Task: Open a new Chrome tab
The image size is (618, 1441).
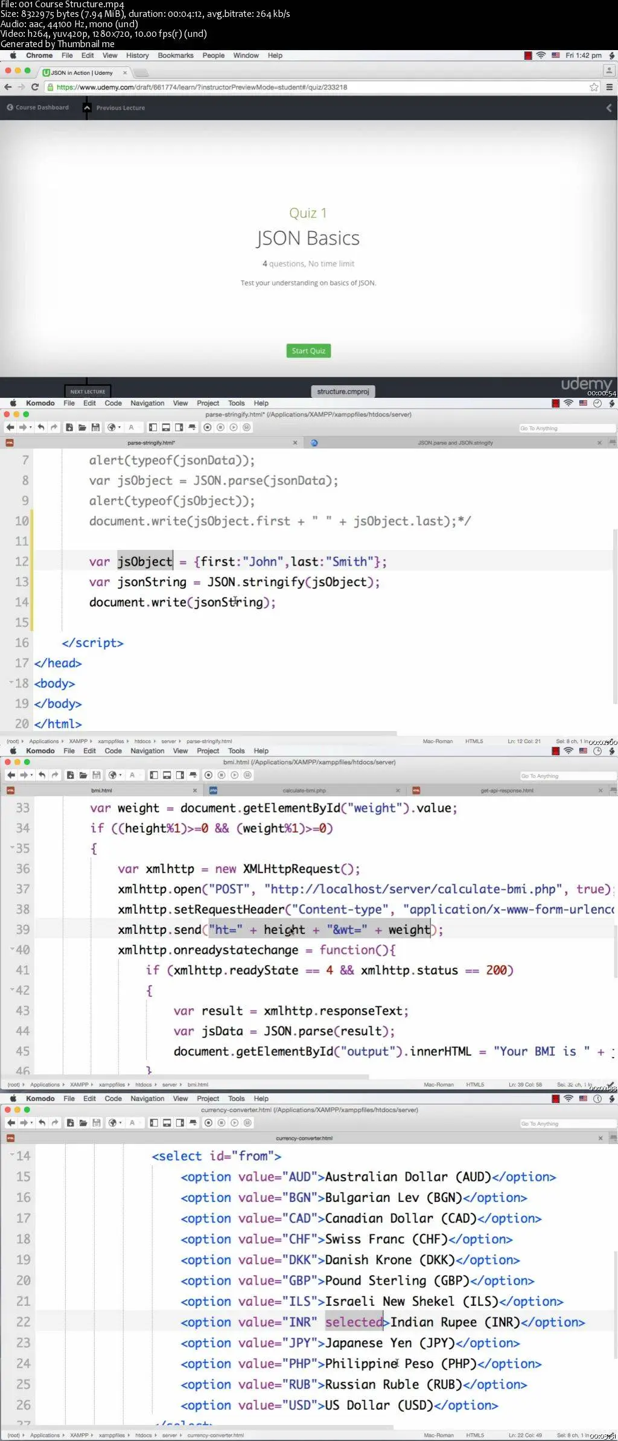Action: [141, 72]
